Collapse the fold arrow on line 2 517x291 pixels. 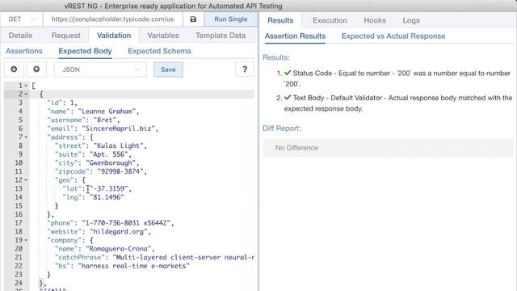pyautogui.click(x=26, y=95)
